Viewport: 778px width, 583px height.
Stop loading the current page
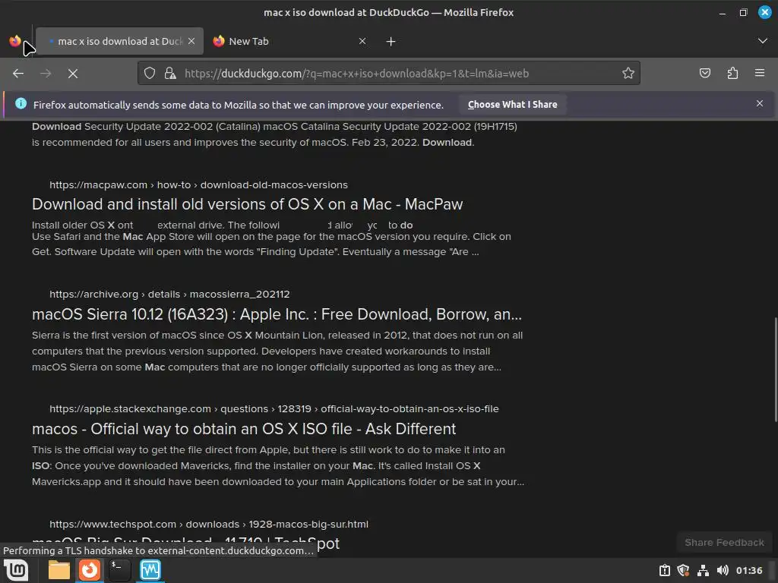[x=73, y=74]
